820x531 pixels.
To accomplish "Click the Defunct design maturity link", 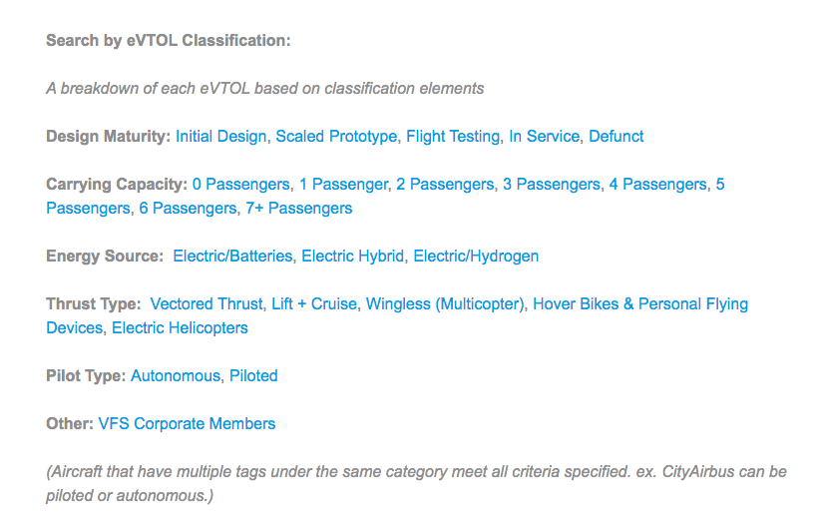I will [615, 136].
